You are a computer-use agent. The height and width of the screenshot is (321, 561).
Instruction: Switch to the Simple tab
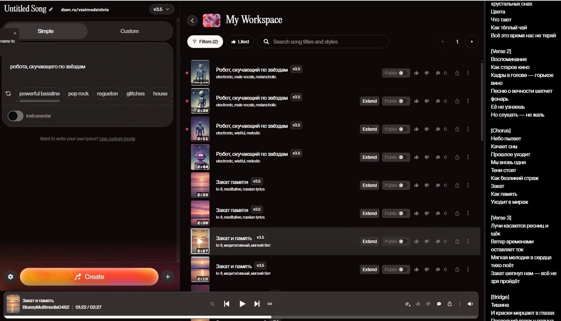[x=45, y=31]
